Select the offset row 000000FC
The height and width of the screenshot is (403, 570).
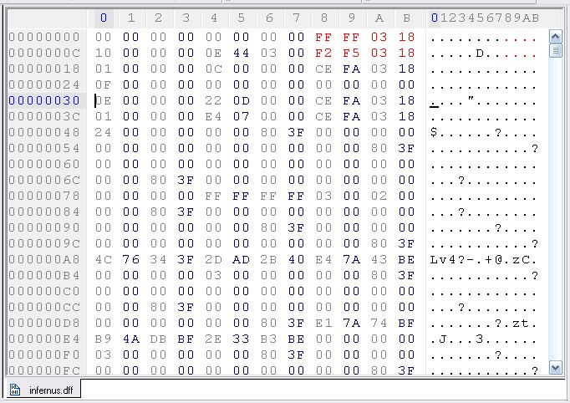pyautogui.click(x=44, y=370)
